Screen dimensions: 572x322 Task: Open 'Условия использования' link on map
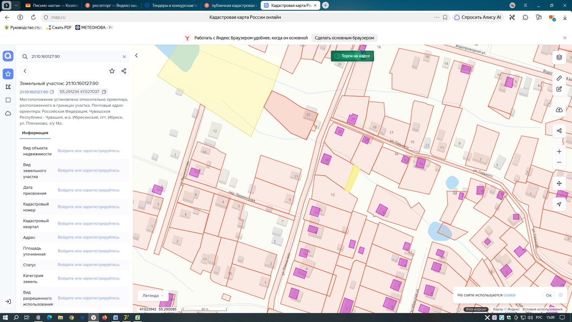[542, 309]
